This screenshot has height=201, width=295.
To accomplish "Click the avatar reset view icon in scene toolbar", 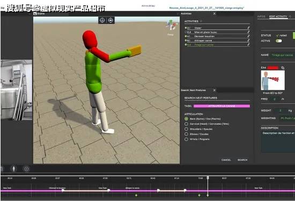I will [x=102, y=20].
